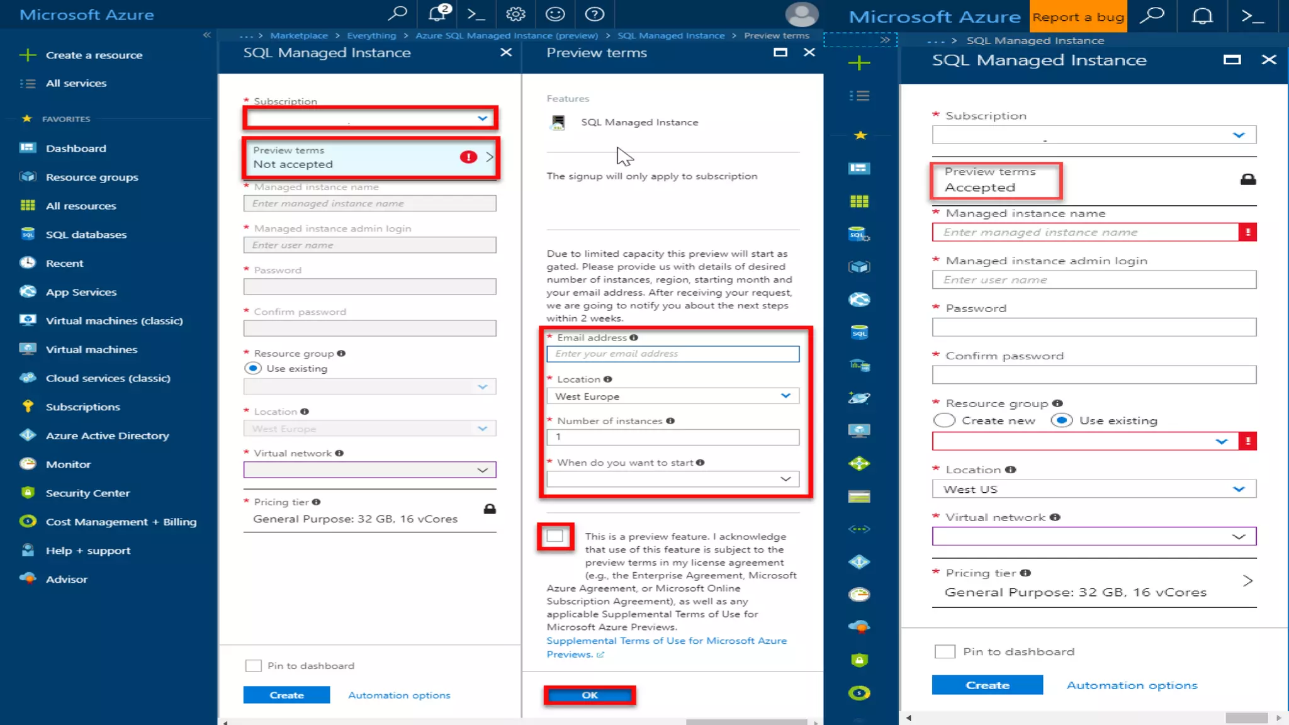Expand collapsed sidebar in right portal
This screenshot has width=1289, height=725.
tap(885, 40)
